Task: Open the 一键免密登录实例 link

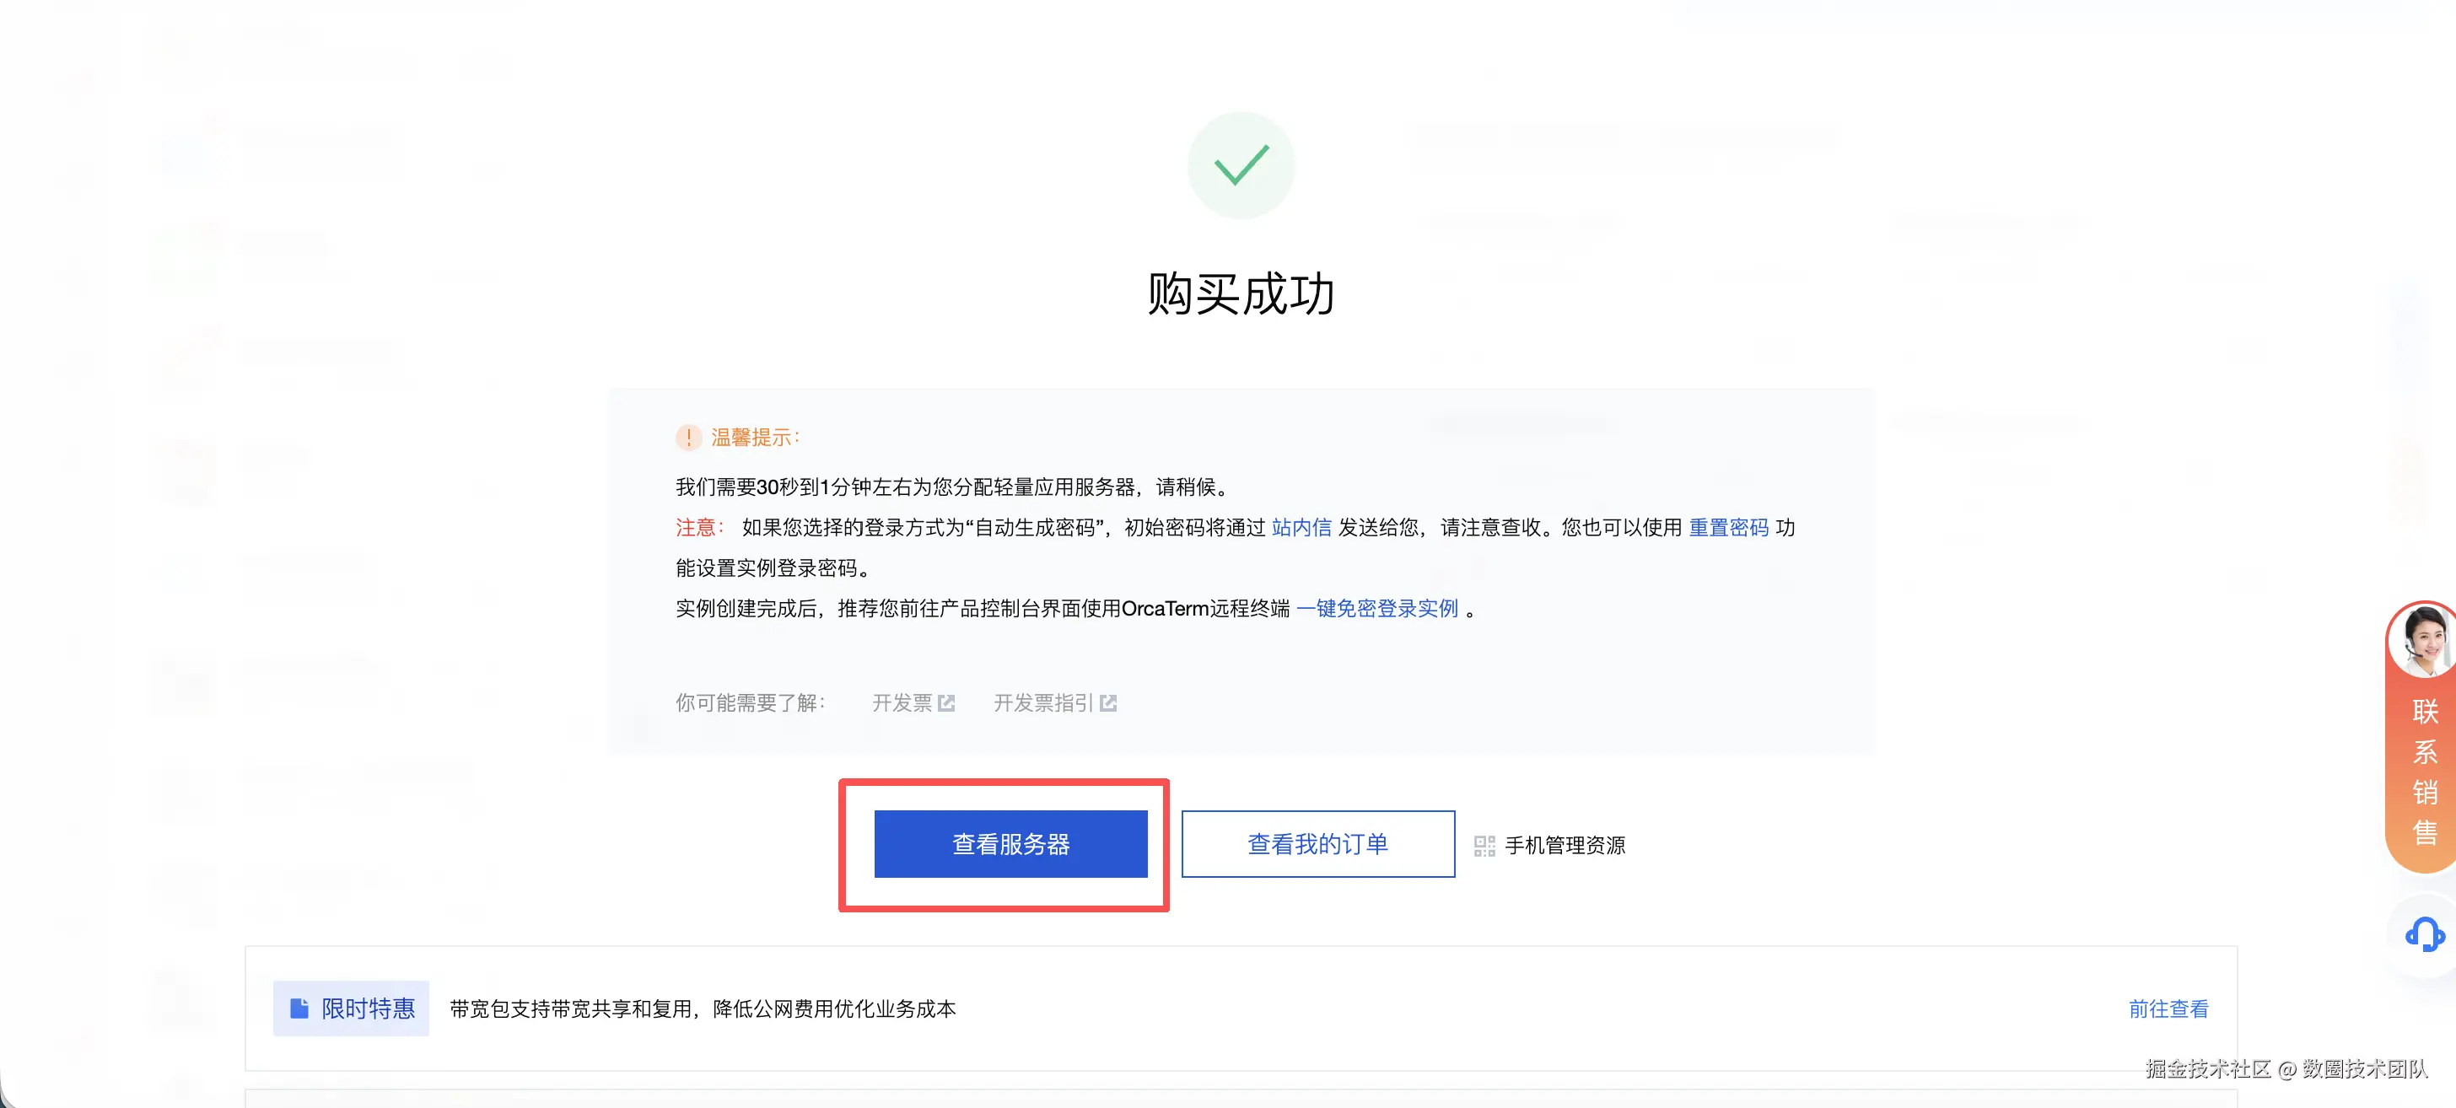Action: (1376, 608)
